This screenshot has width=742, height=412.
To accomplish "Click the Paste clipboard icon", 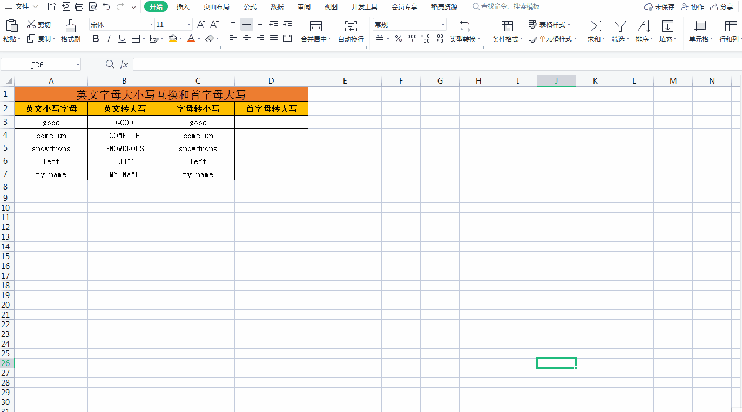I will tap(12, 26).
